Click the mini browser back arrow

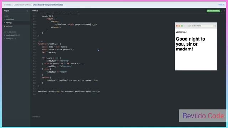tap(185, 26)
